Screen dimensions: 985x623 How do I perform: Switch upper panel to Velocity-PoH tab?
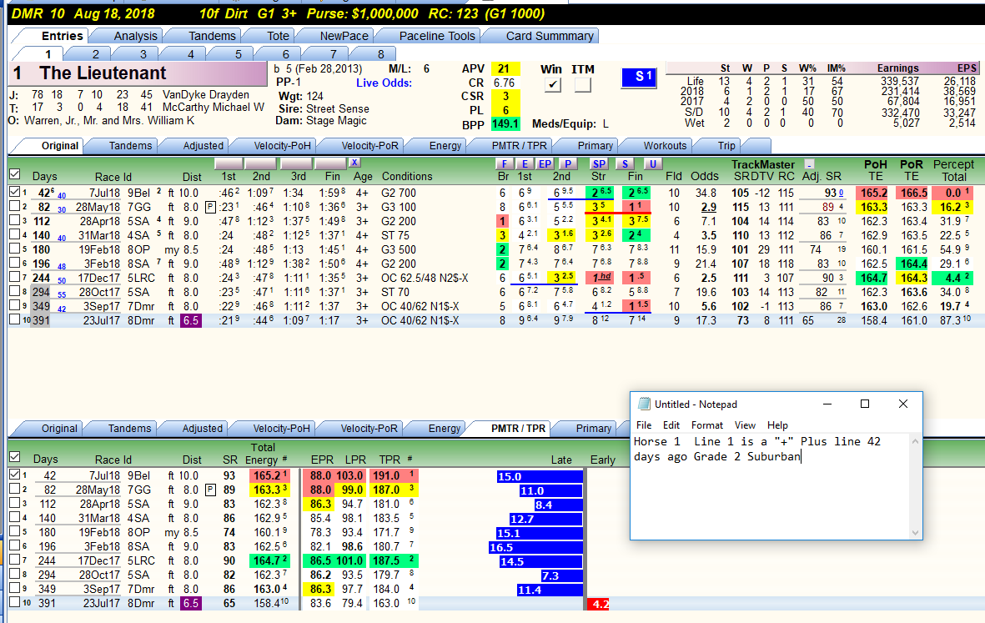point(282,146)
